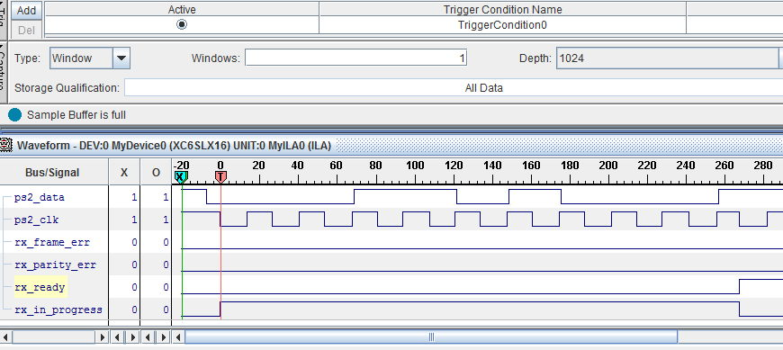Click the T trigger marker on the ruler
Screen dimensions: 783x350
pos(220,176)
